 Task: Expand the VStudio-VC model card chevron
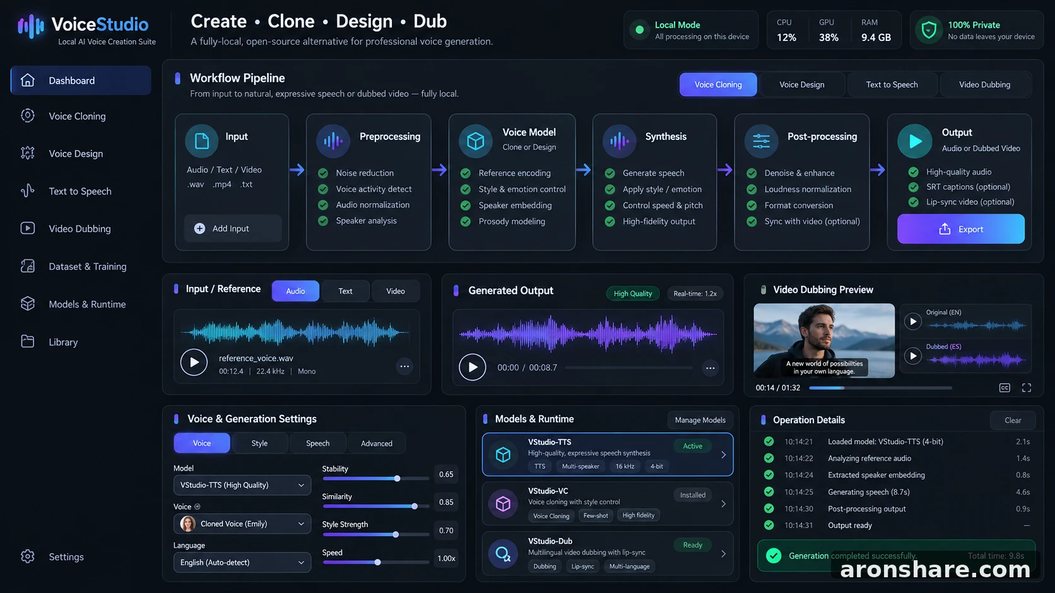pos(723,504)
